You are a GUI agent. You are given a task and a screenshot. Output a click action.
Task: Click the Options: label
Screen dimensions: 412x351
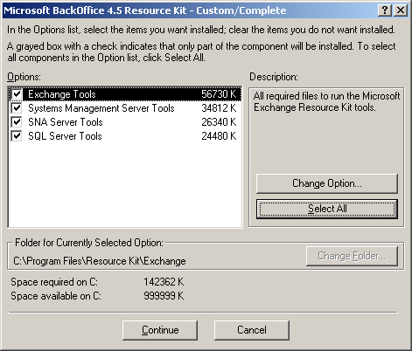pos(24,77)
